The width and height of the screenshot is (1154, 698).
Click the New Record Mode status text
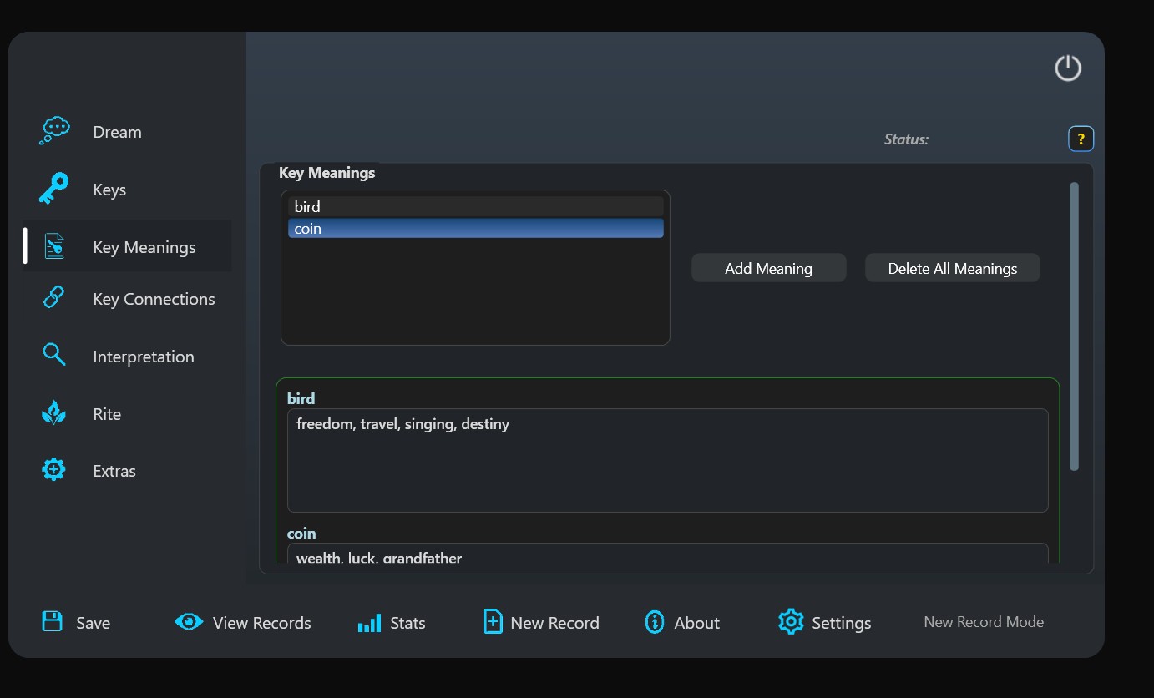tap(984, 622)
